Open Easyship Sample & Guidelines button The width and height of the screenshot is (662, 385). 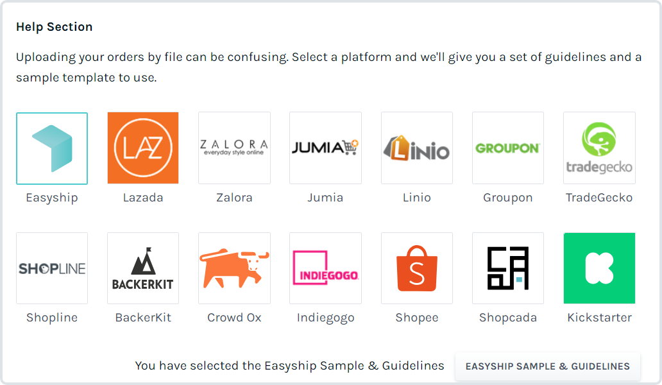548,366
